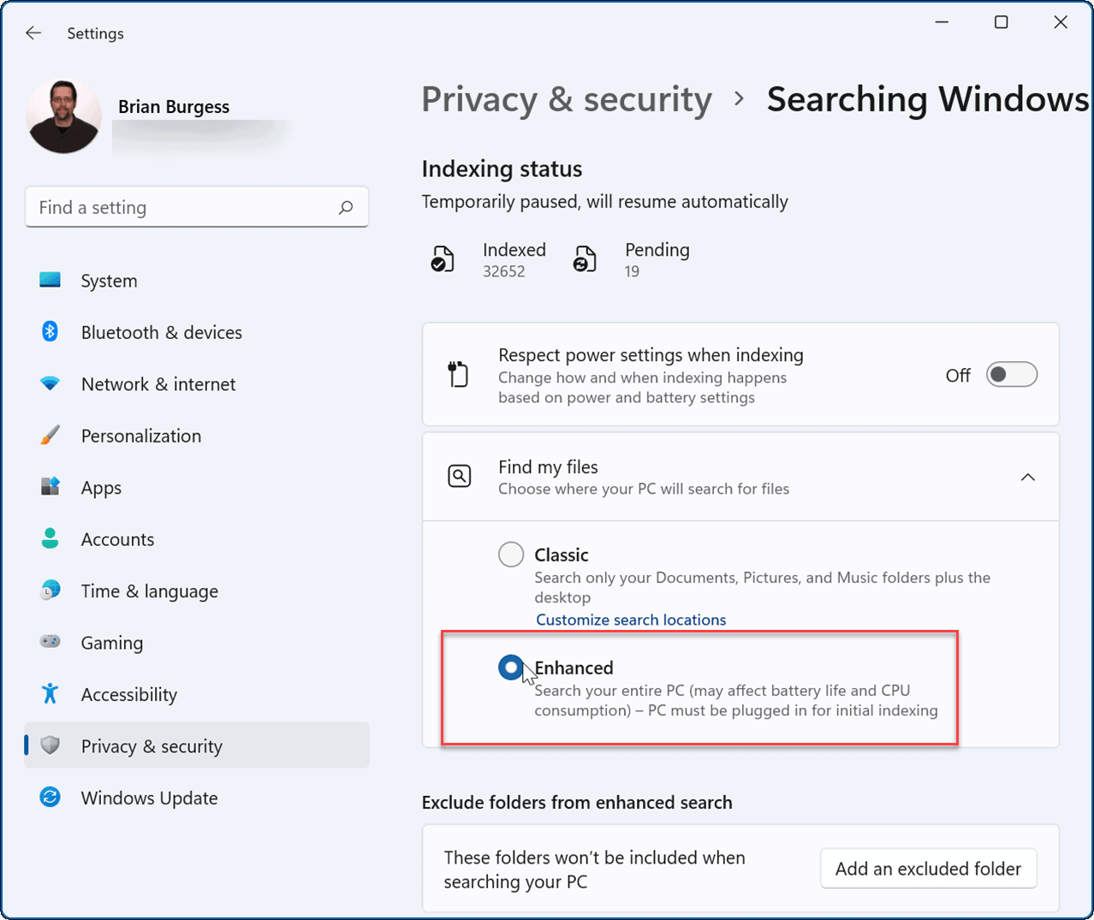The image size is (1094, 920).
Task: Select the System icon in sidebar
Action: 50,280
